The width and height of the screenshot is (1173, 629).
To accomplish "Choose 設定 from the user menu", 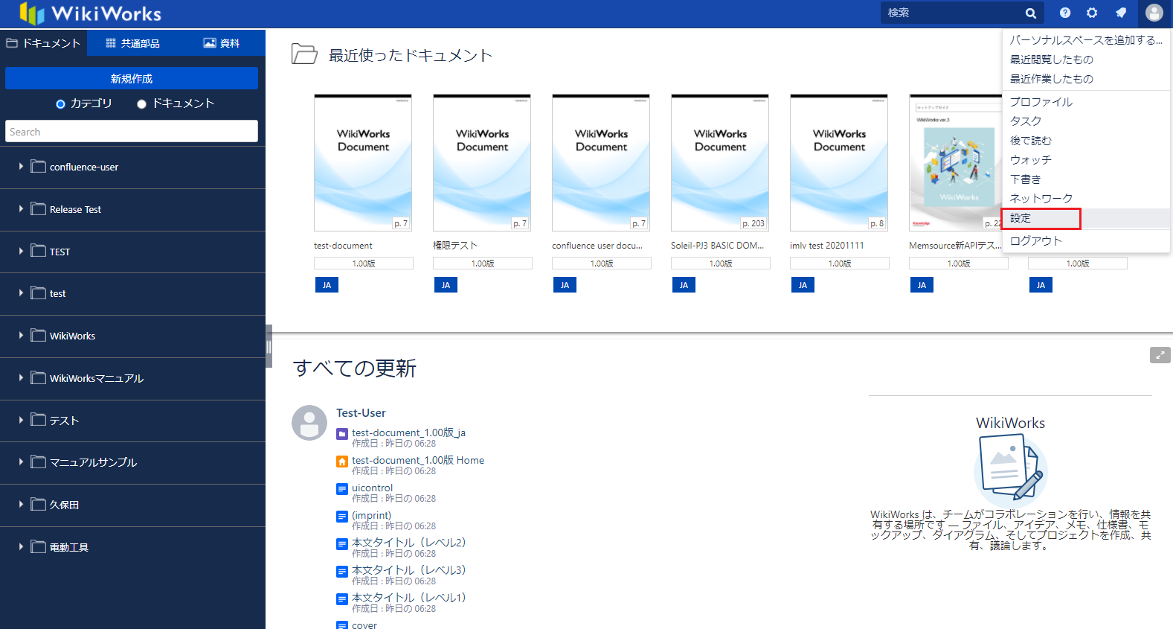I will pyautogui.click(x=1021, y=218).
